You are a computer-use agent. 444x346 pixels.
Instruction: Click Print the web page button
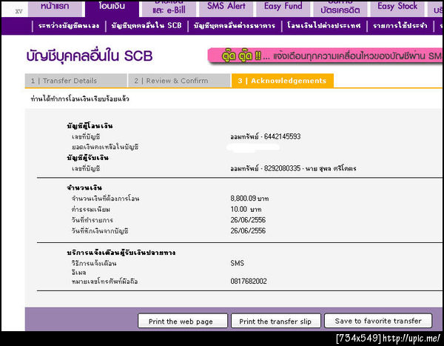[183, 321]
